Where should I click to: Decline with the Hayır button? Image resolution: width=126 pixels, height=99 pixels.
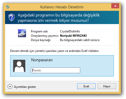pos(107,86)
